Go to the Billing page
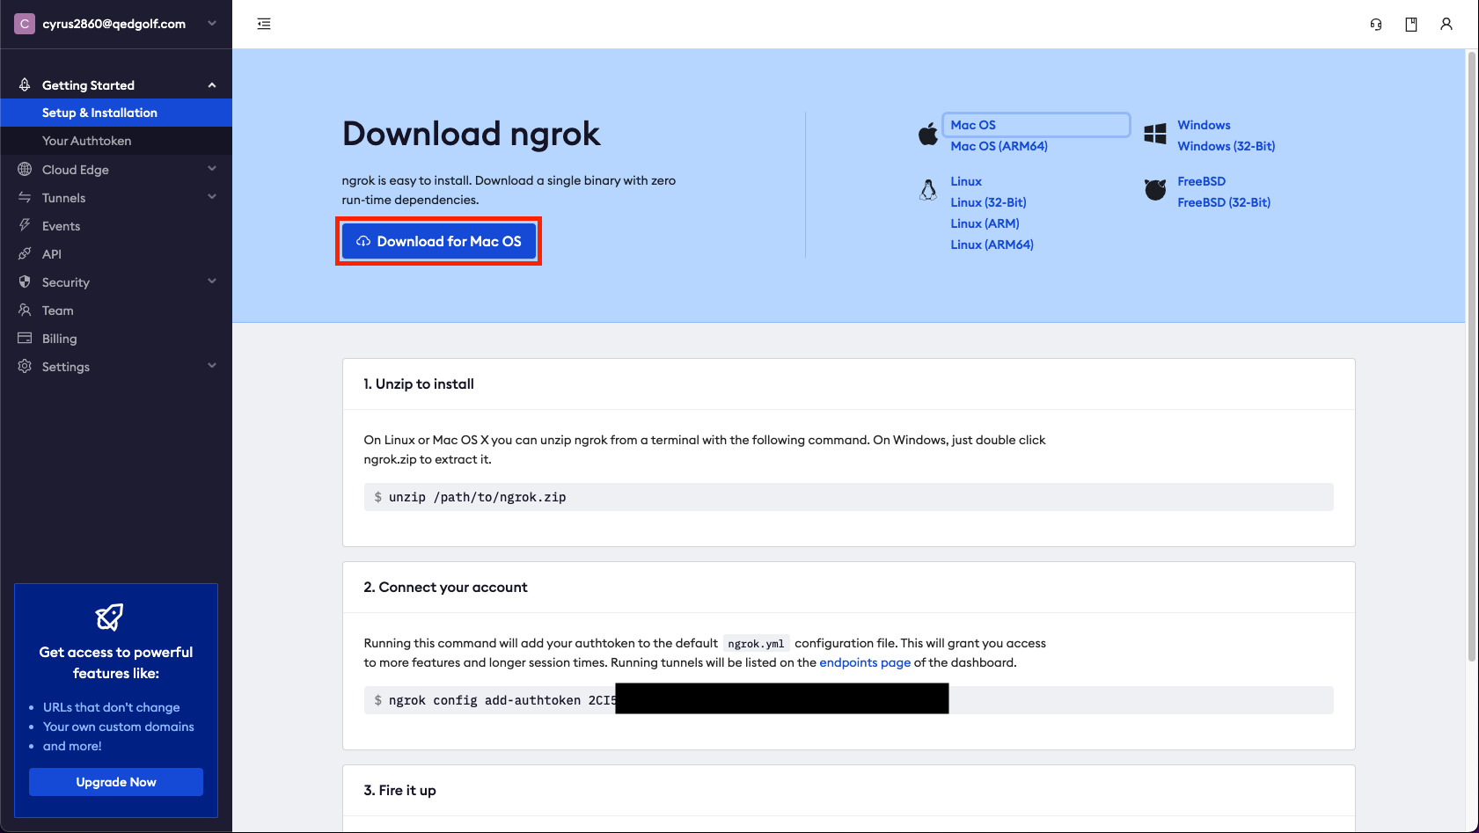The image size is (1479, 833). click(x=60, y=339)
